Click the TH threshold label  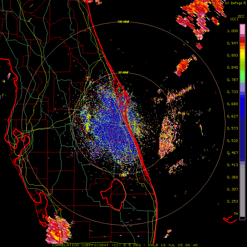click(x=236, y=214)
